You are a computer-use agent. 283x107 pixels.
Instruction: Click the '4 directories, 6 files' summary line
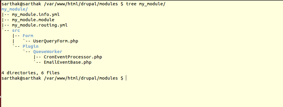point(31,73)
